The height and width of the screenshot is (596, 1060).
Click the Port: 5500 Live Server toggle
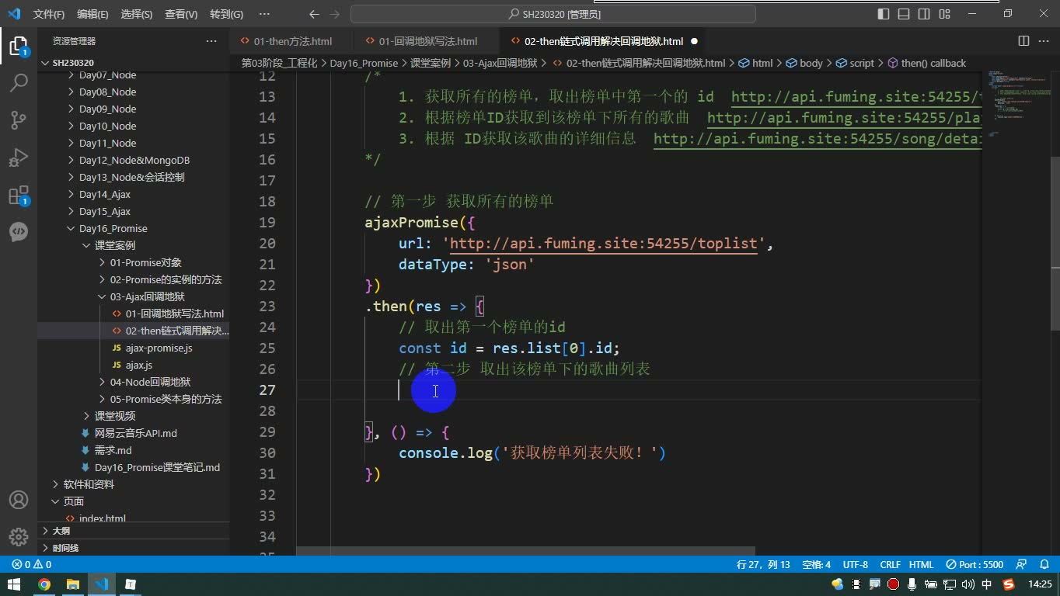pos(975,564)
